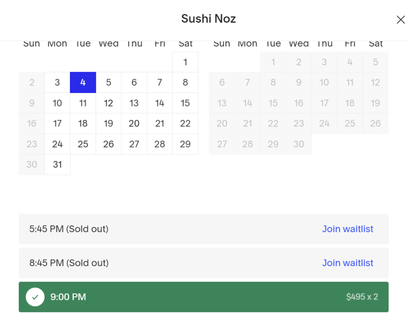
Task: Click date 12 in the right-hand month
Action: [376, 82]
